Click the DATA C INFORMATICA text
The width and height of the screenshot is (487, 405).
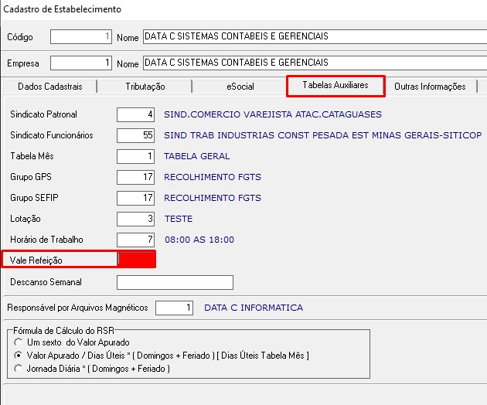[254, 308]
